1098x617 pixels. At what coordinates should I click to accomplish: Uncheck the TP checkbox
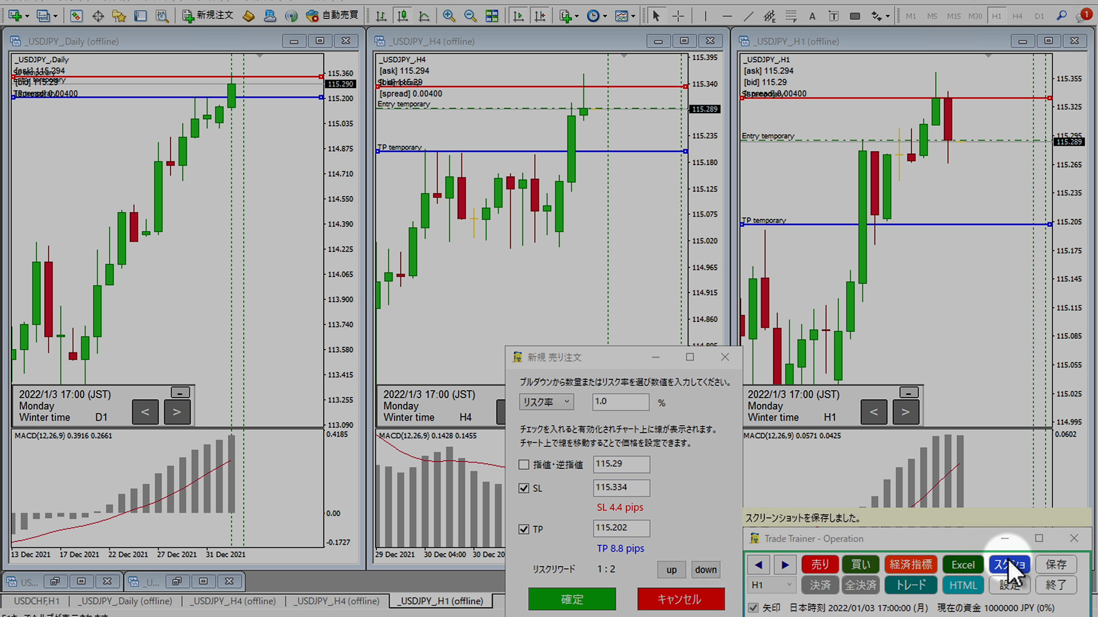pyautogui.click(x=524, y=529)
